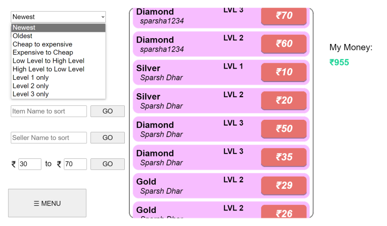Filter by Level 2 only
The height and width of the screenshot is (226, 387).
click(x=58, y=86)
